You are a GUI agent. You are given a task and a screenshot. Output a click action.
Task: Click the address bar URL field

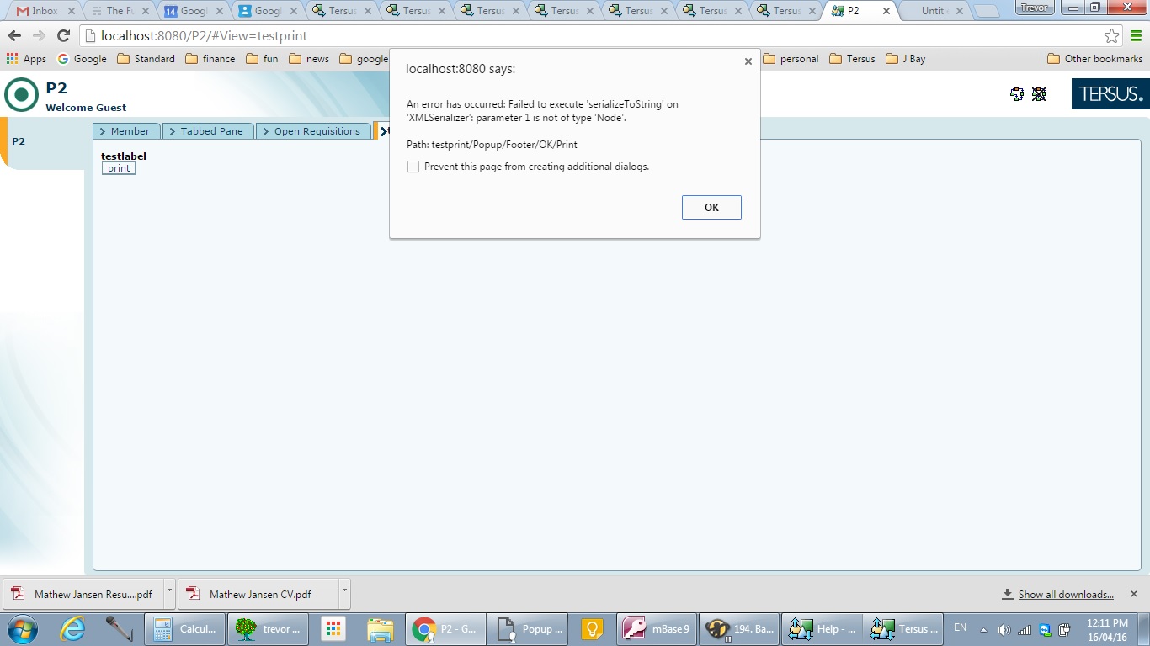pyautogui.click(x=589, y=36)
